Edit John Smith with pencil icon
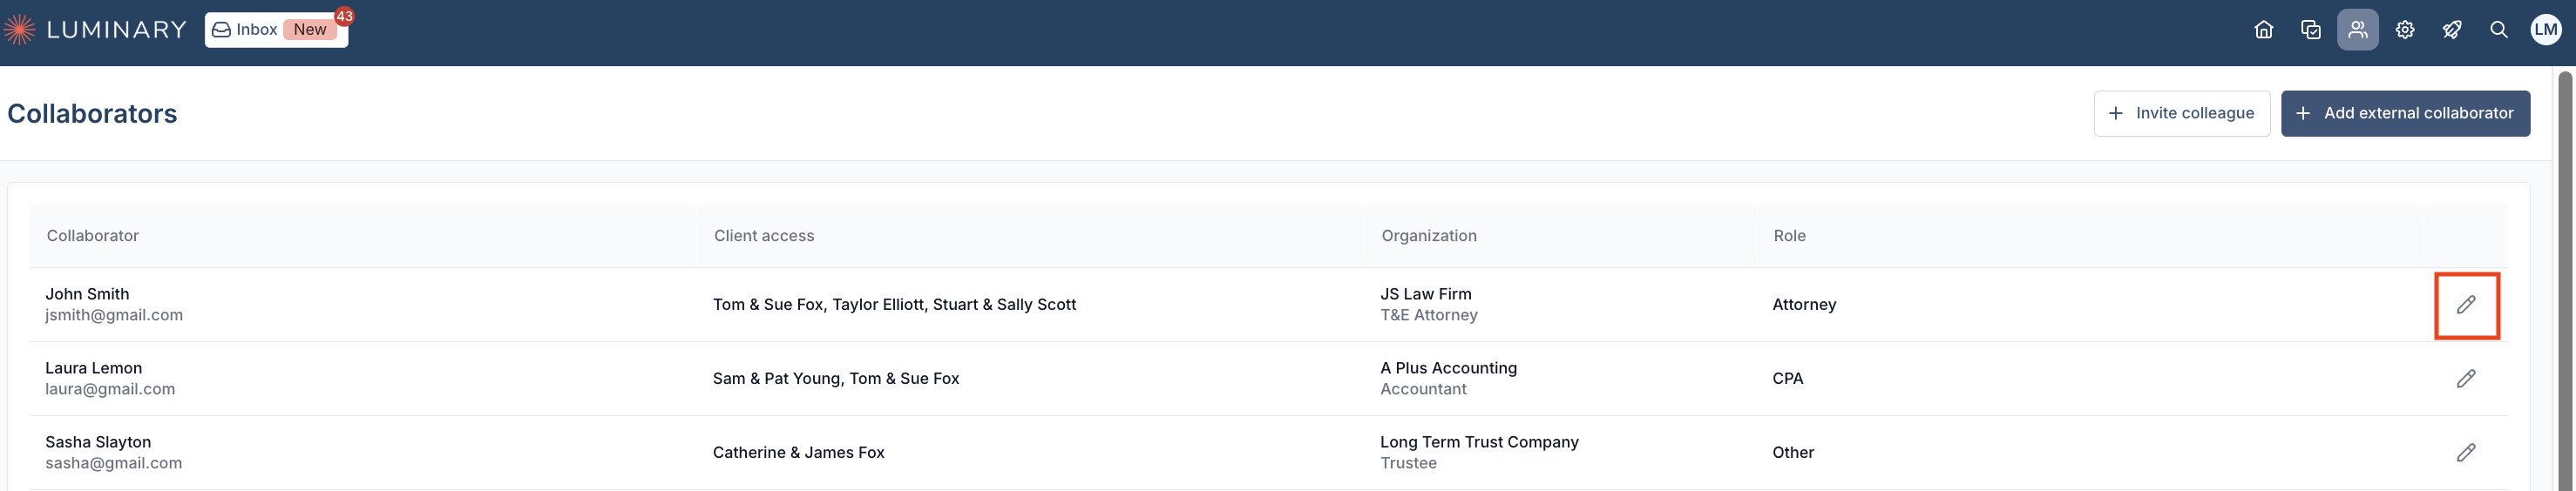The height and width of the screenshot is (491, 2576). (2466, 304)
